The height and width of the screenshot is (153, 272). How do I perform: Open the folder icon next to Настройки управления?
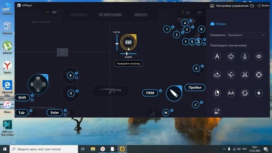tap(252, 6)
